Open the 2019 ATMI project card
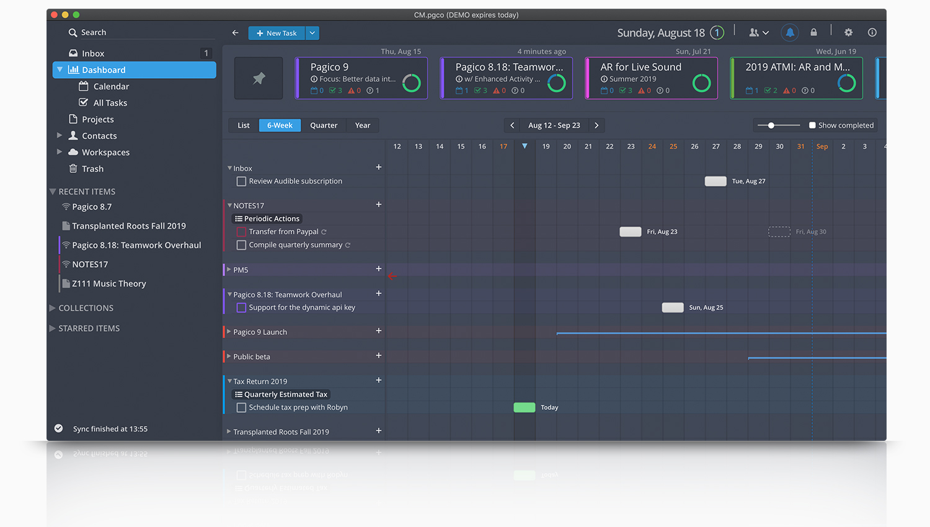The image size is (930, 527). coord(797,78)
